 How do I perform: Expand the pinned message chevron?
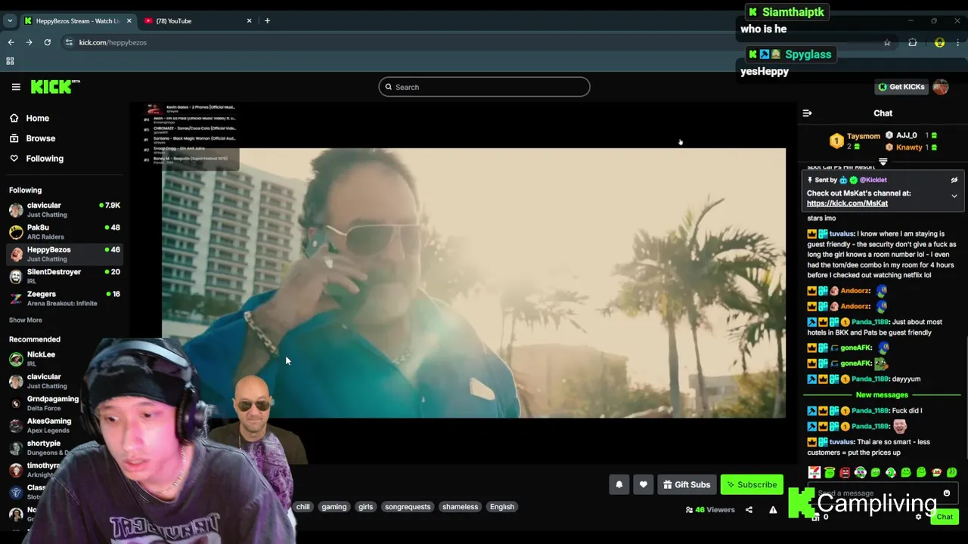point(954,196)
